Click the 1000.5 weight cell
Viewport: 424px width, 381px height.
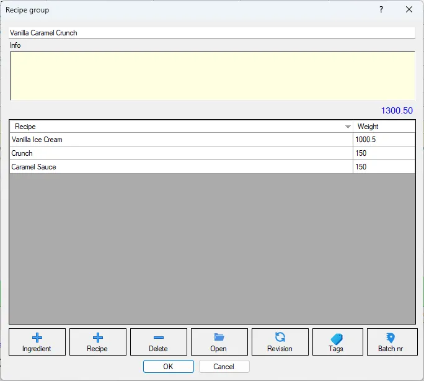[x=384, y=140]
